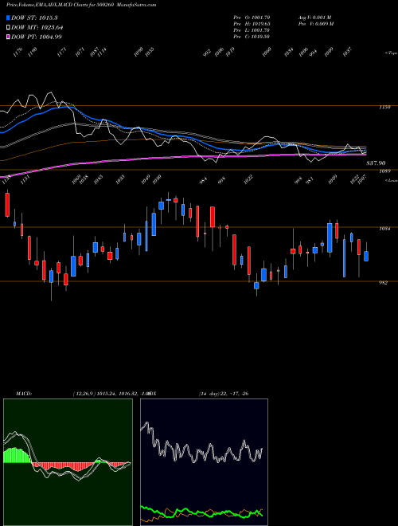Image resolution: width=398 pixels, height=526 pixels.
Task: Click the 'Pre V: 0.009 M' volume text
Action: 315,24
